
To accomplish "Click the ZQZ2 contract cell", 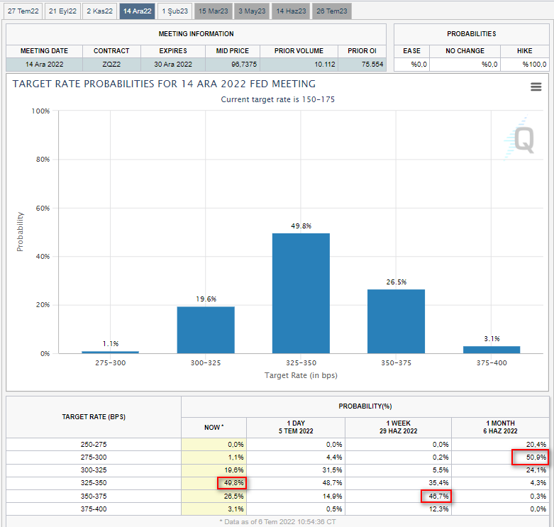I will [111, 65].
